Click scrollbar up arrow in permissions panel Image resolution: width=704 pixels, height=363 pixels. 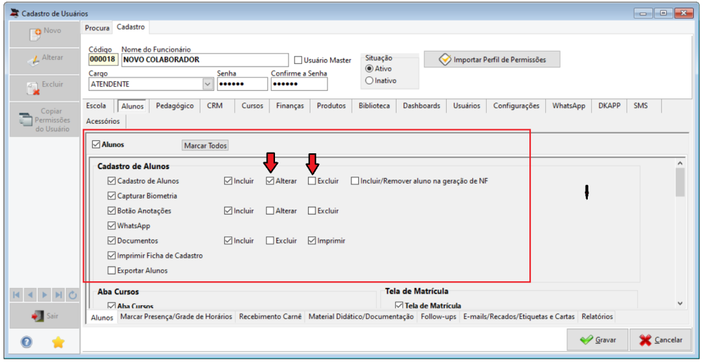pos(680,164)
